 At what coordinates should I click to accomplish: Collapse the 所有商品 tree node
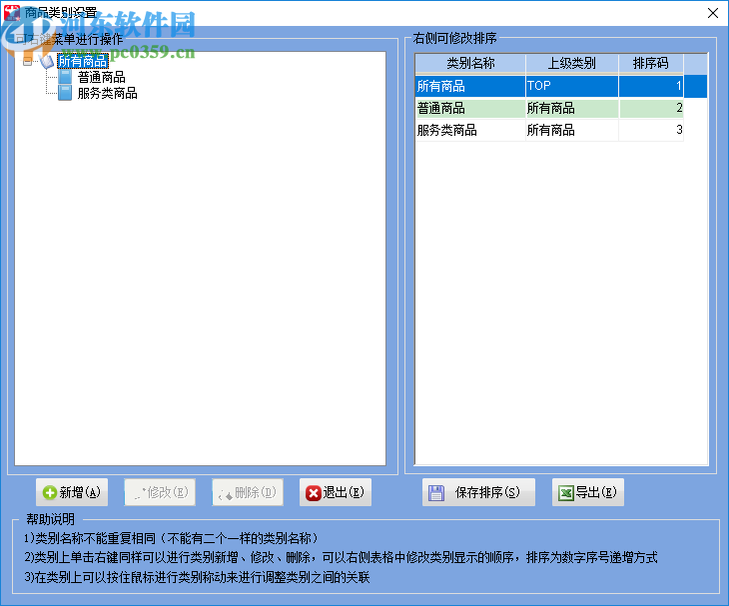(x=27, y=61)
